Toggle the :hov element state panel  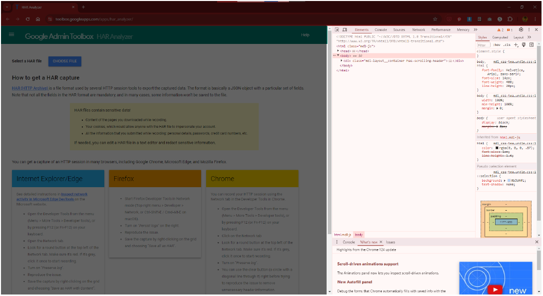[496, 45]
